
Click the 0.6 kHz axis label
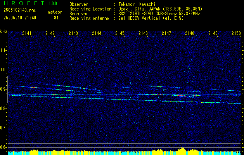pos(3,147)
